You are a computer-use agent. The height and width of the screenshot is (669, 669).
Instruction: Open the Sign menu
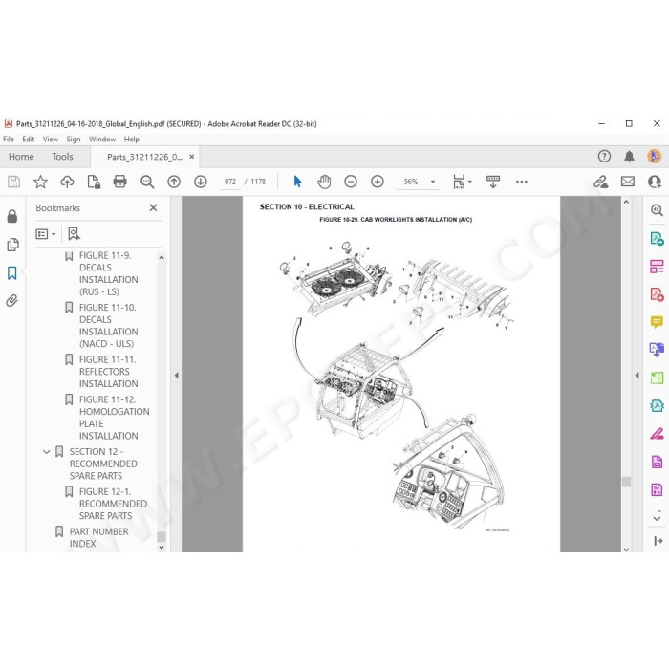[74, 140]
